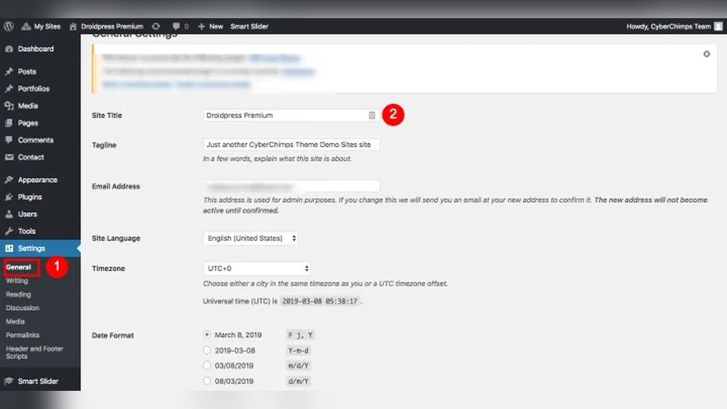Click the 'F j, Y' format code
The image size is (727, 409).
[x=300, y=335]
